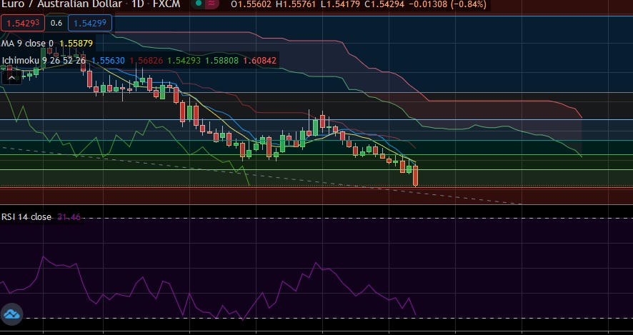This screenshot has width=633, height=335.
Task: Click the red sell price 1.54293 button
Action: pos(23,23)
